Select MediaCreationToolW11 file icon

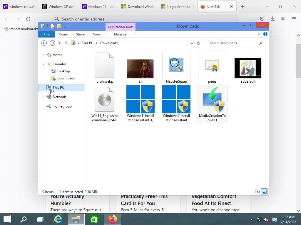212,100
